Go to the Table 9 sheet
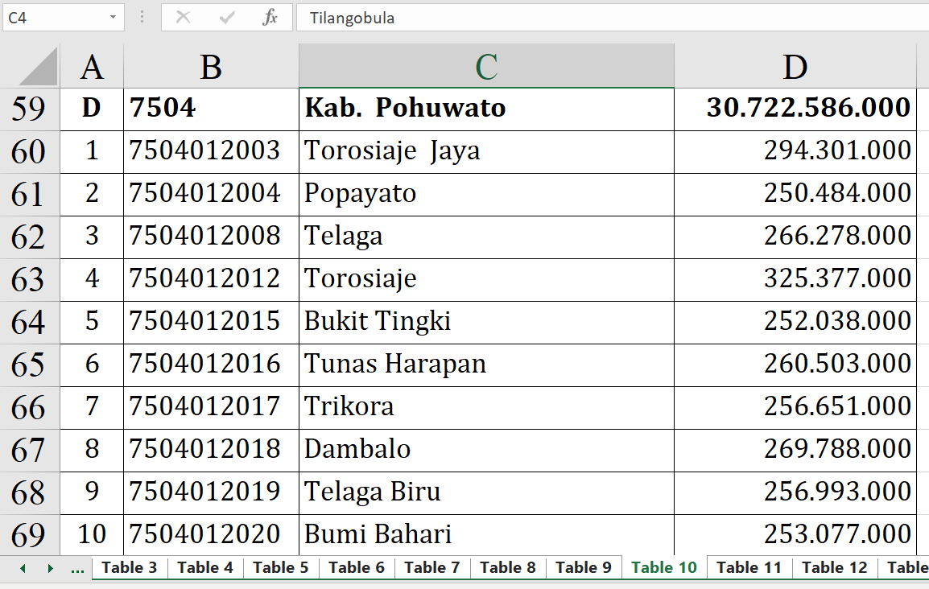Viewport: 929px width, 589px height. [583, 567]
